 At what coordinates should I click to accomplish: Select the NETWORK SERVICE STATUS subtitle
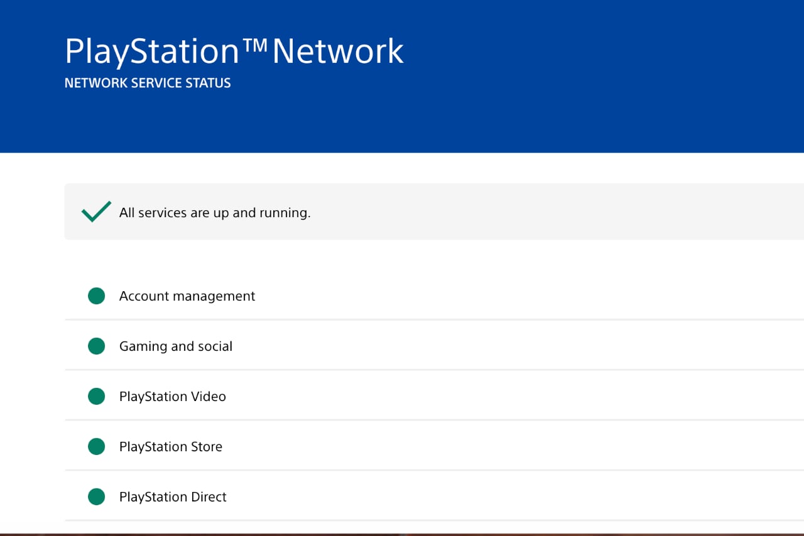[148, 83]
